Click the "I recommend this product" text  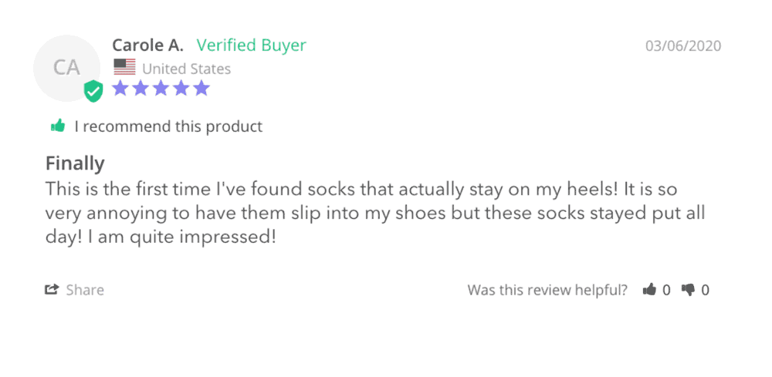click(168, 126)
